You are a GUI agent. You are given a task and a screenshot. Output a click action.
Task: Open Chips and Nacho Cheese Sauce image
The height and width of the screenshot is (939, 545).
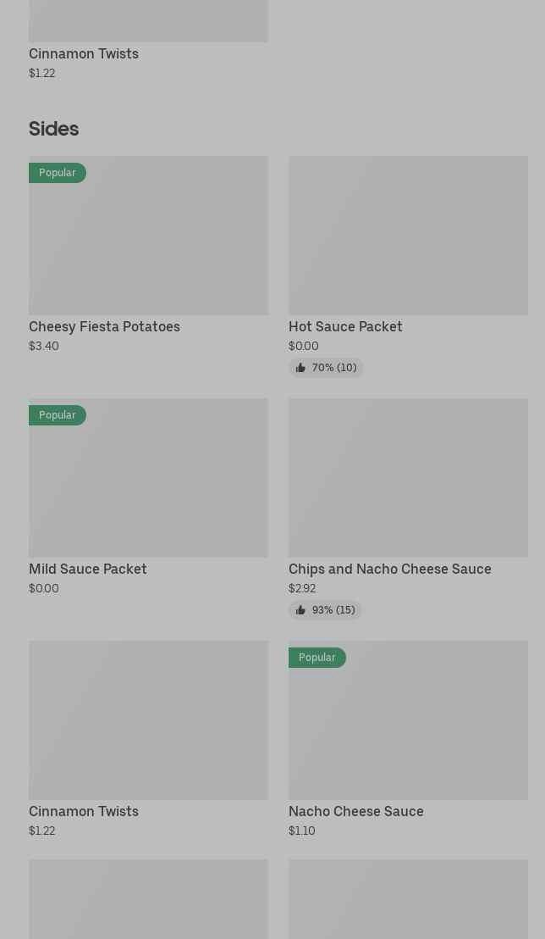coord(408,478)
